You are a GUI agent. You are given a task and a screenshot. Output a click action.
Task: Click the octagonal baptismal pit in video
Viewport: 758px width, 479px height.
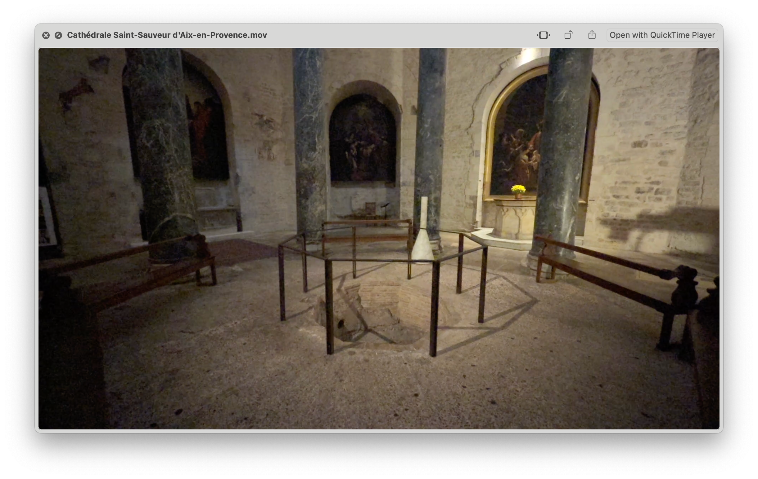click(378, 311)
